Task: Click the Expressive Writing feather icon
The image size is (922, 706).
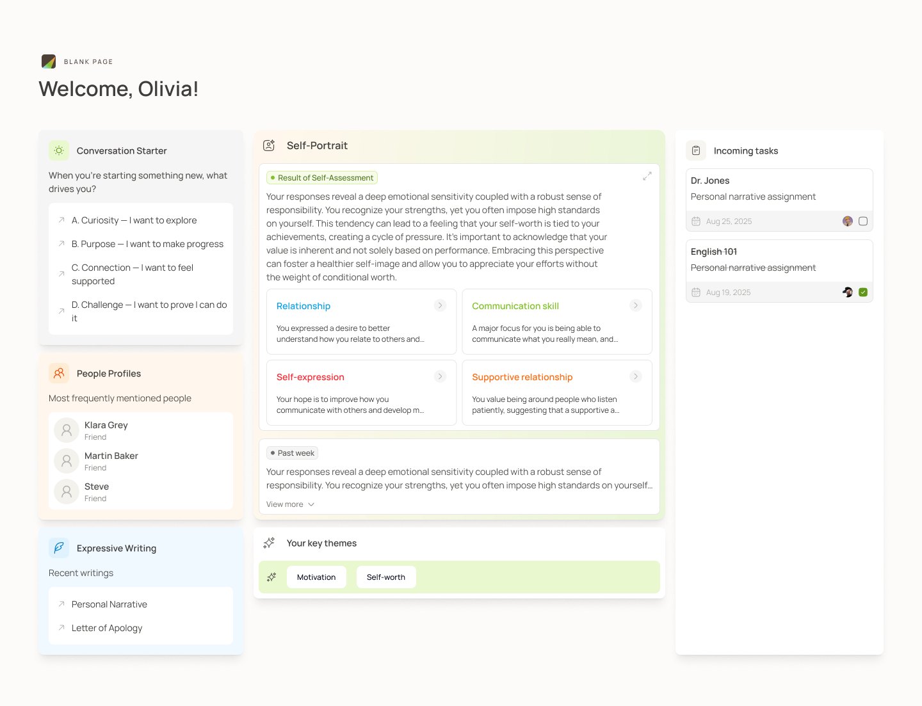Action: tap(59, 548)
